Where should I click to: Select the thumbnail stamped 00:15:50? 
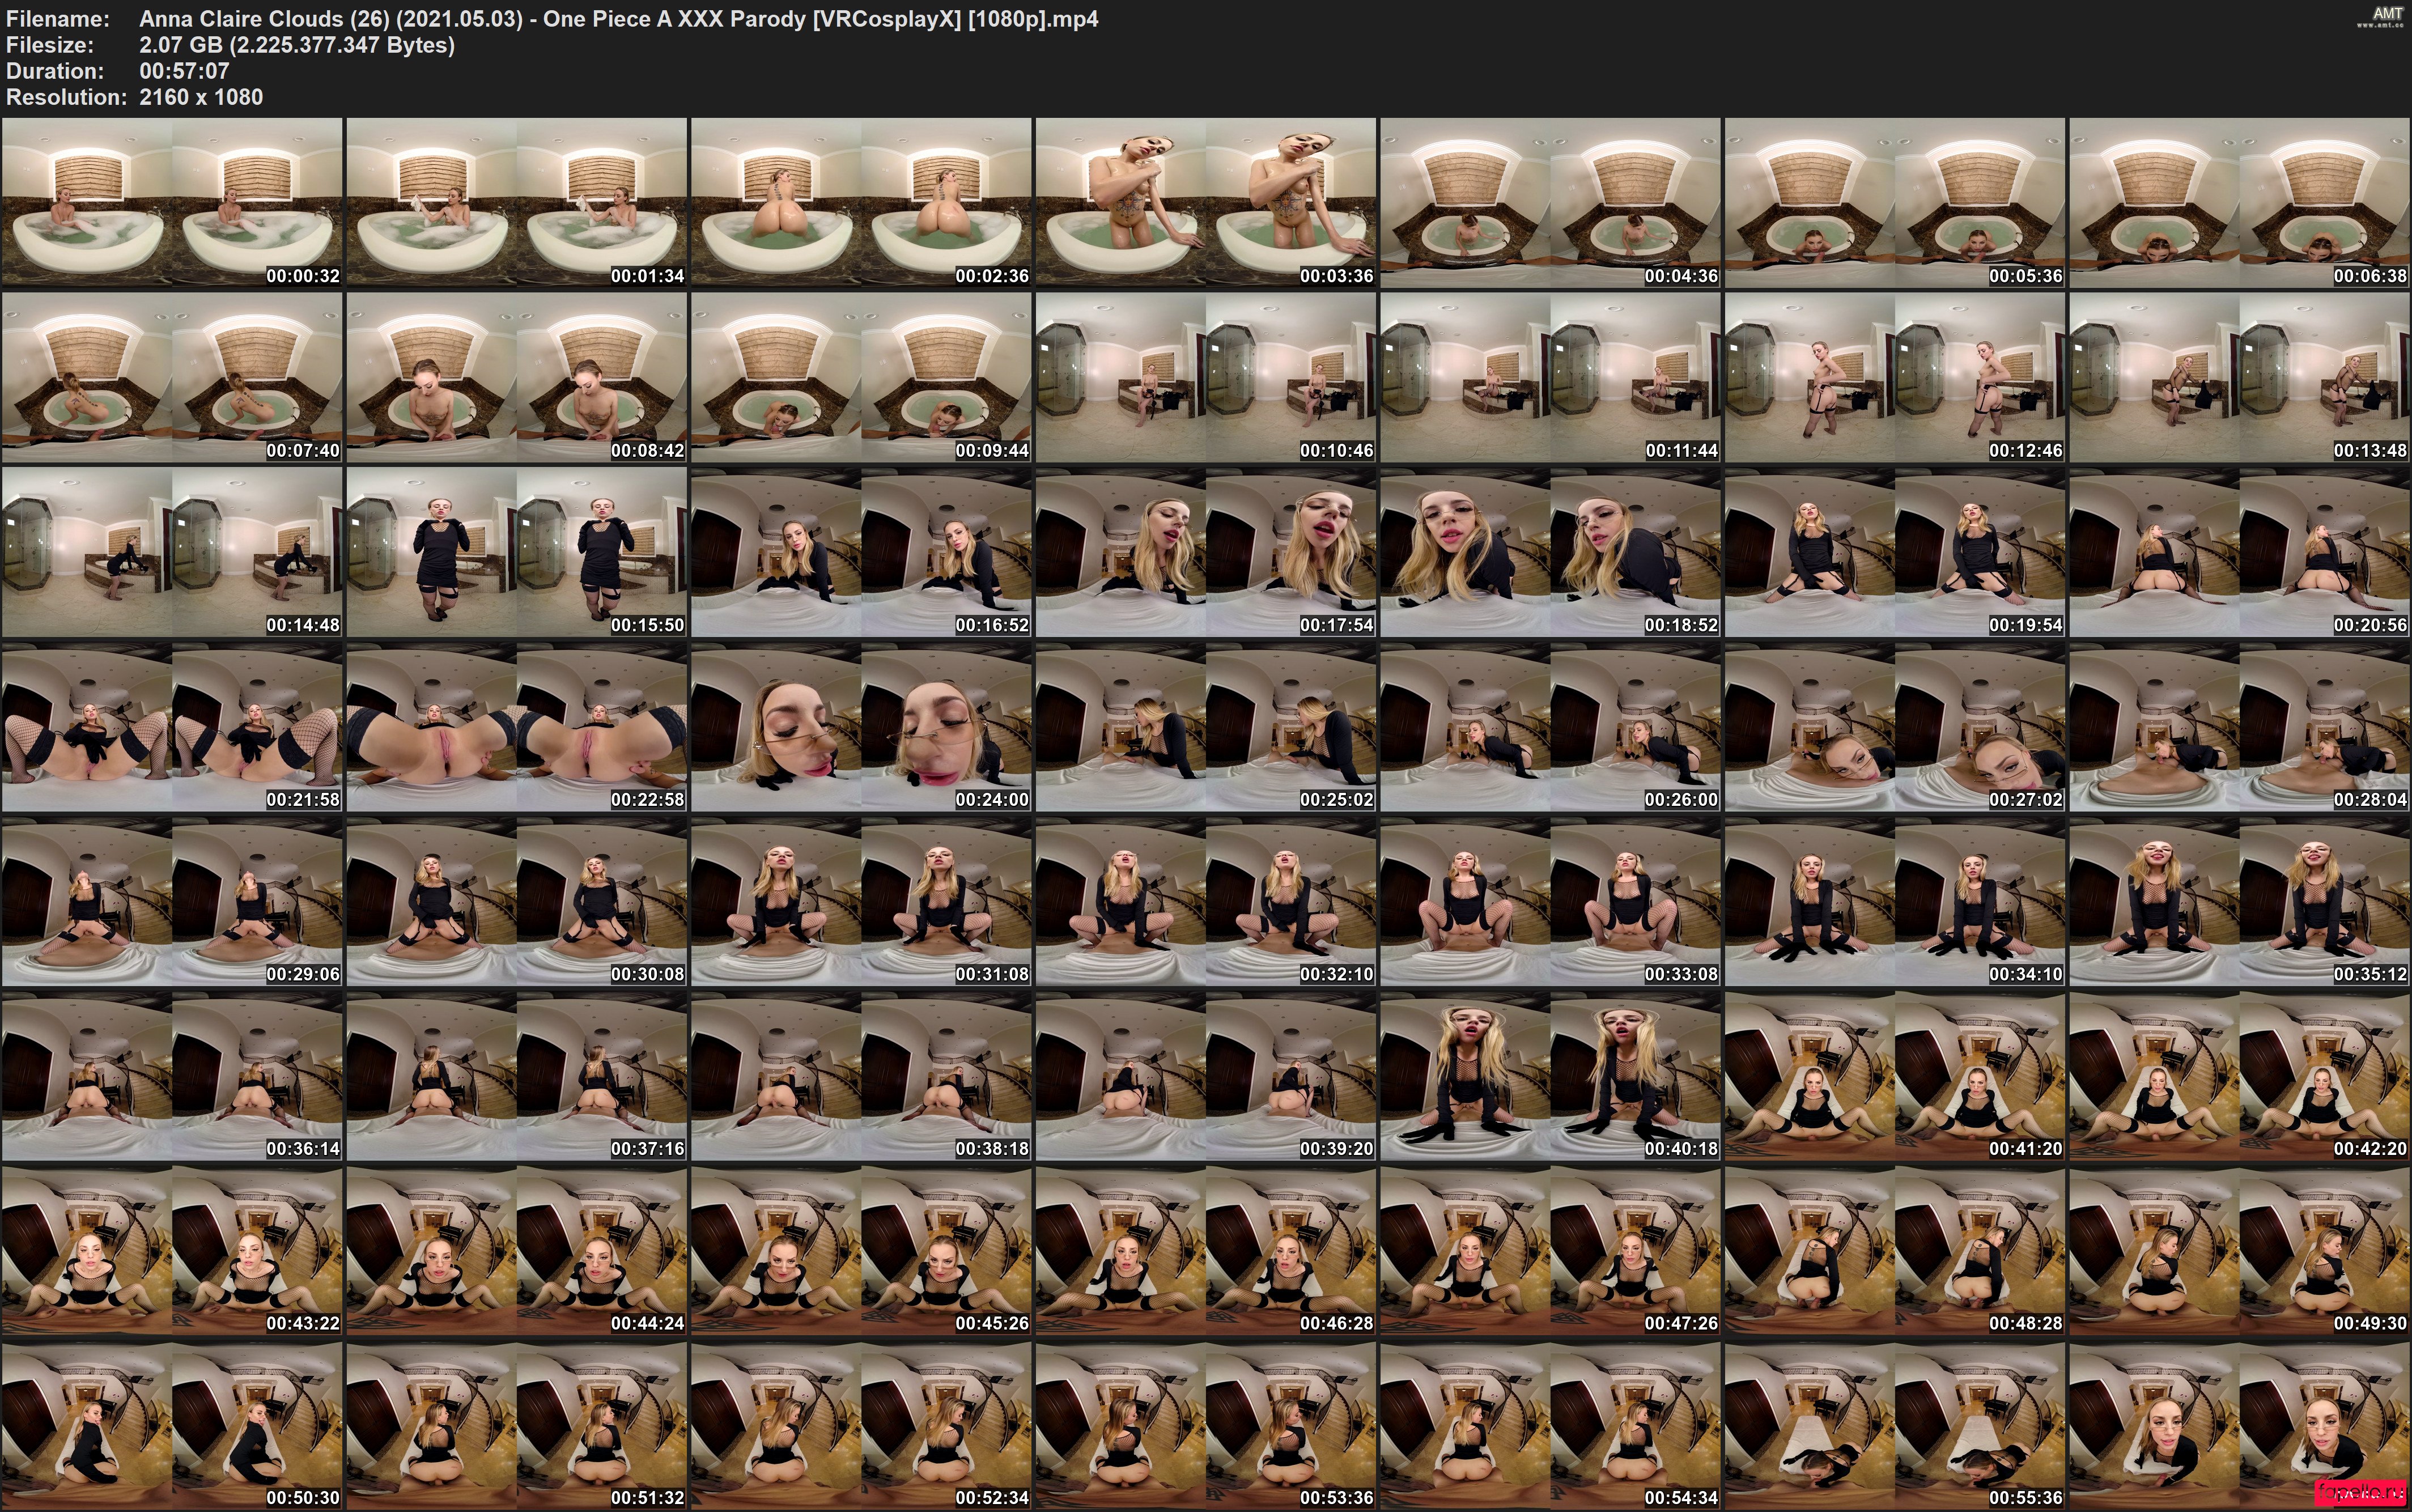(516, 552)
